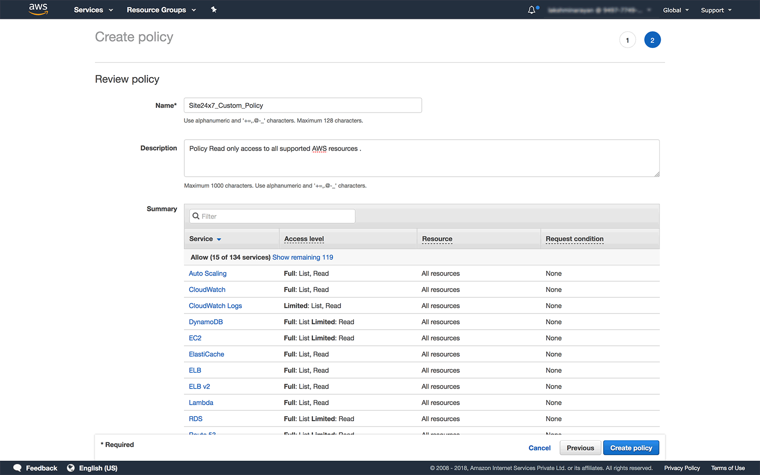Screen dimensions: 760x475
Task: Click the policy Name input field
Action: pos(303,105)
